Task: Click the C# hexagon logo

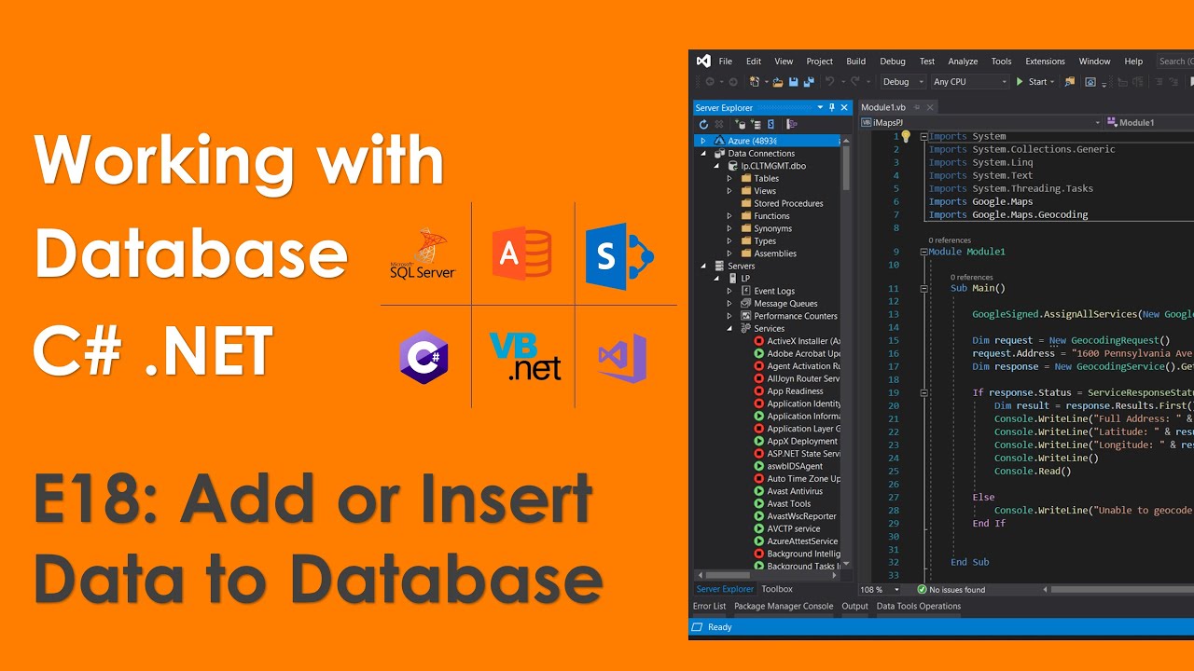Action: pyautogui.click(x=424, y=358)
